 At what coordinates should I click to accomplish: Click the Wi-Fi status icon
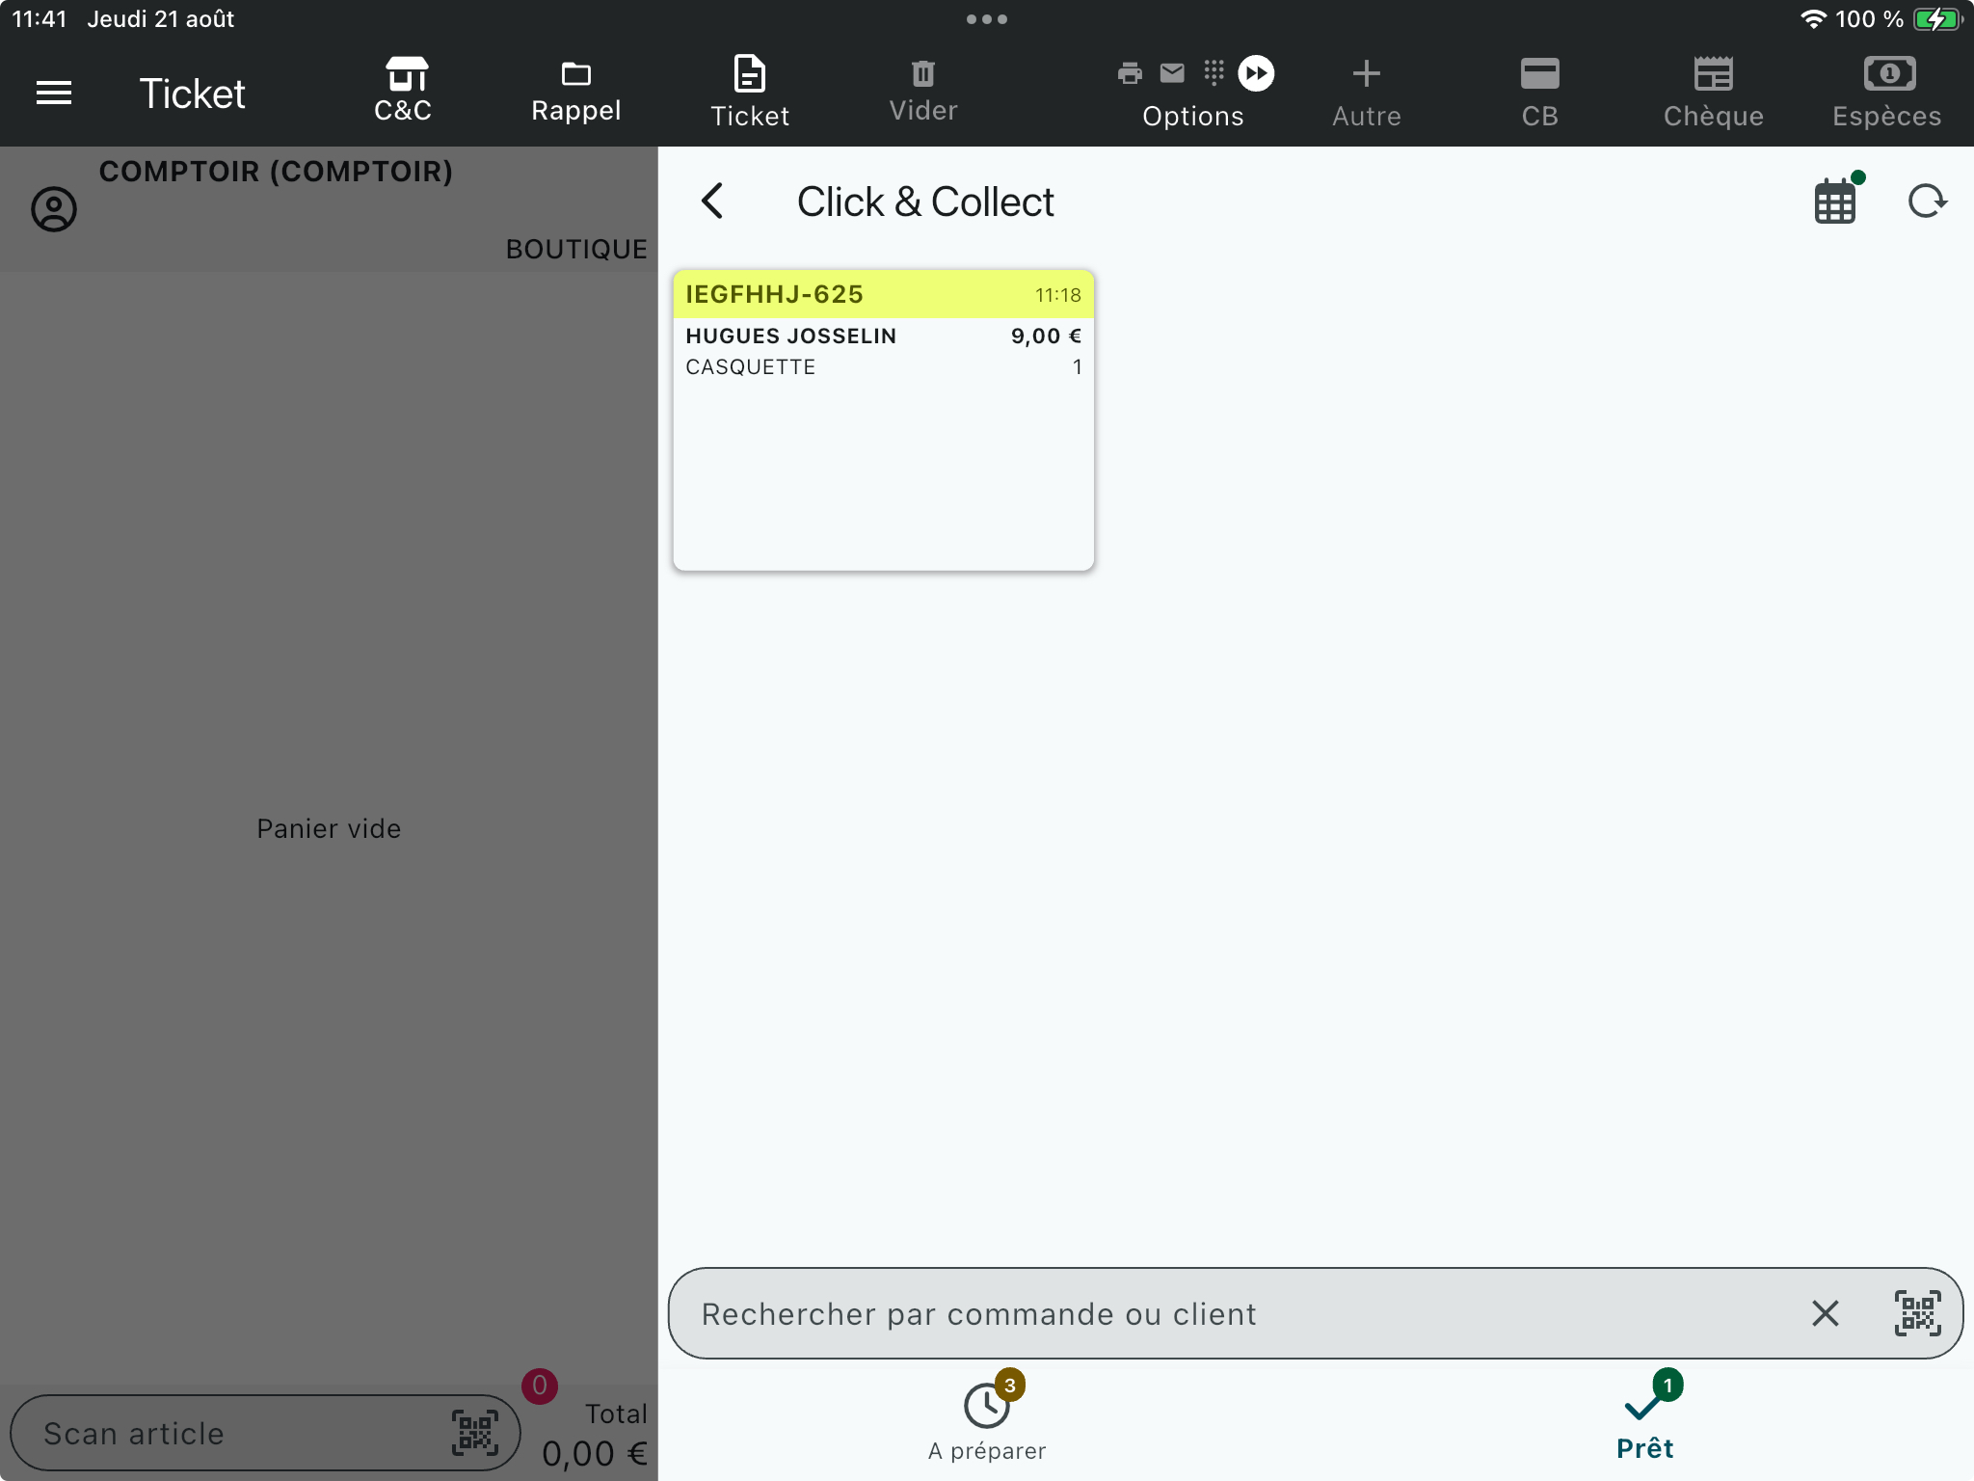[x=1813, y=19]
